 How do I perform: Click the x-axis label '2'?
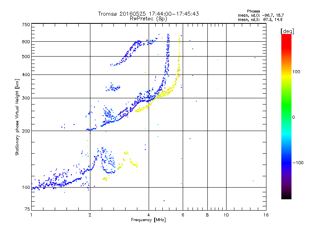[x=90, y=215]
